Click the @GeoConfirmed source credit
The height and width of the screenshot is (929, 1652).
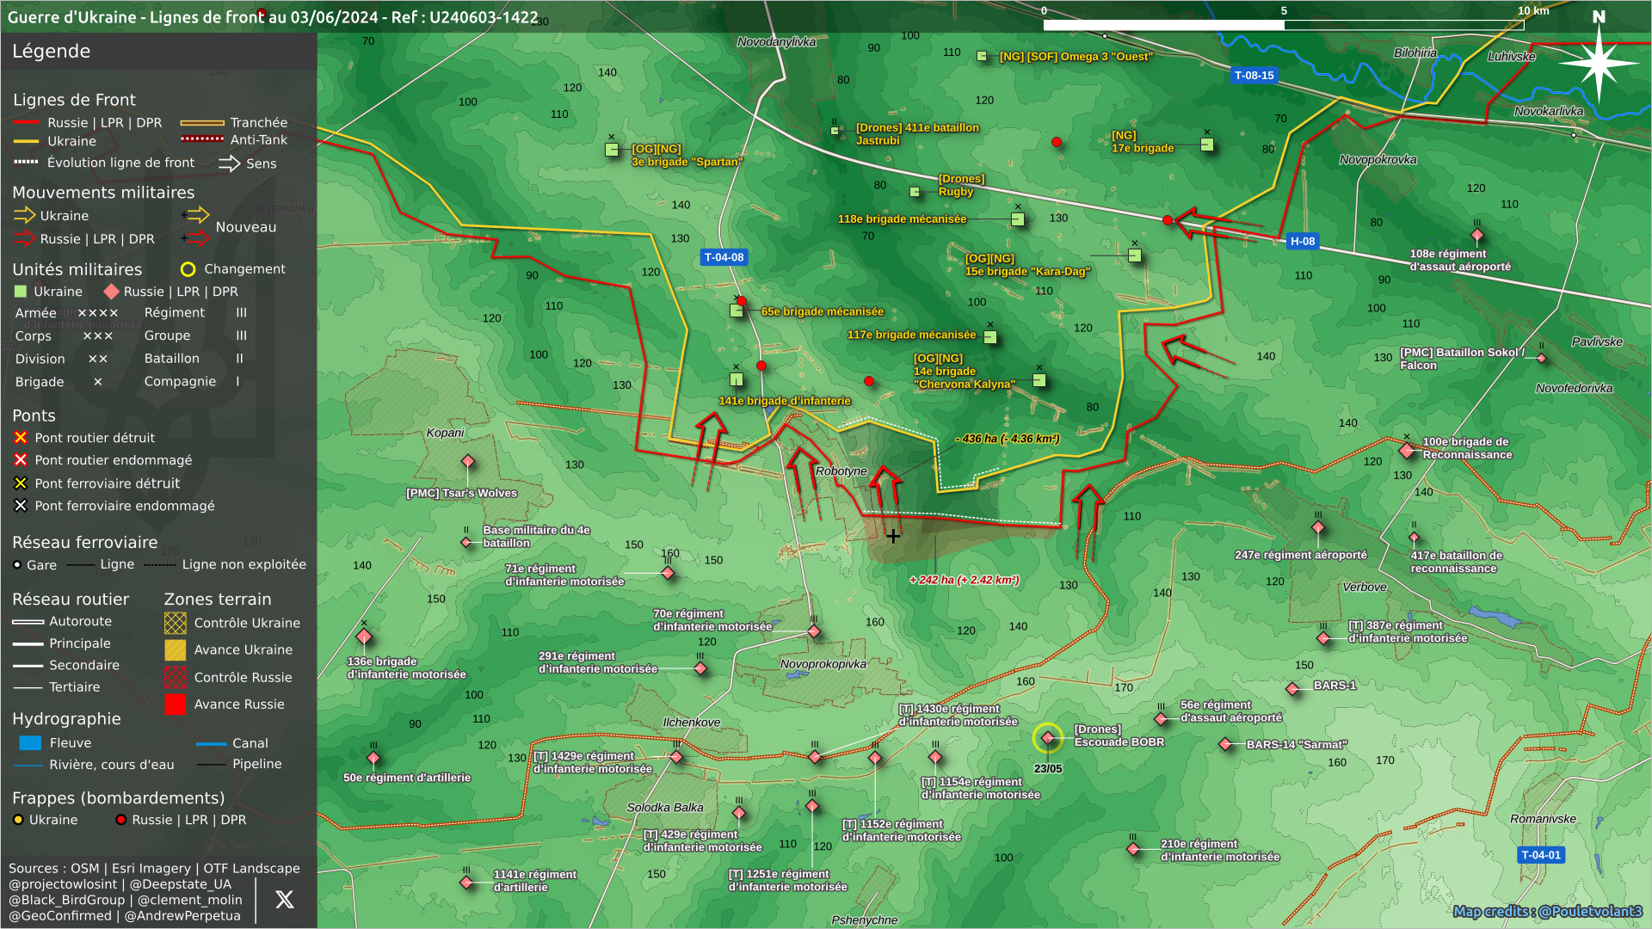click(60, 915)
